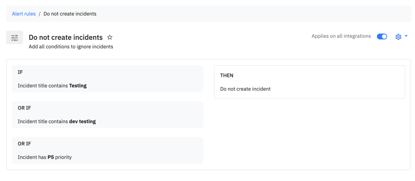The image size is (415, 181).
Task: Go to Alert rules breadcrumb link
Action: [24, 14]
